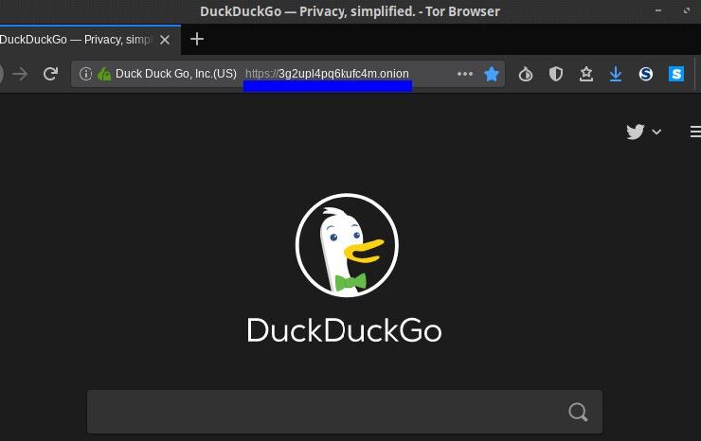
Task: Click the DuckDuckGo wordmark text
Action: [x=344, y=330]
